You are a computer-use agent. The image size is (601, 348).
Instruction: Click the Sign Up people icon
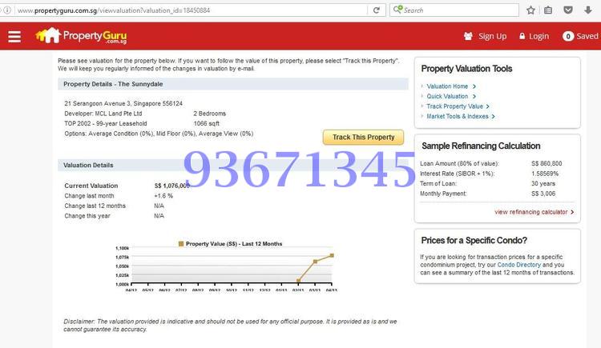(468, 36)
